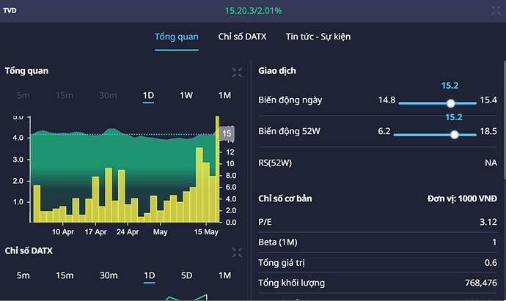Choose 15m on the Chỉ số DATX chart
This screenshot has width=506, height=301.
click(65, 275)
